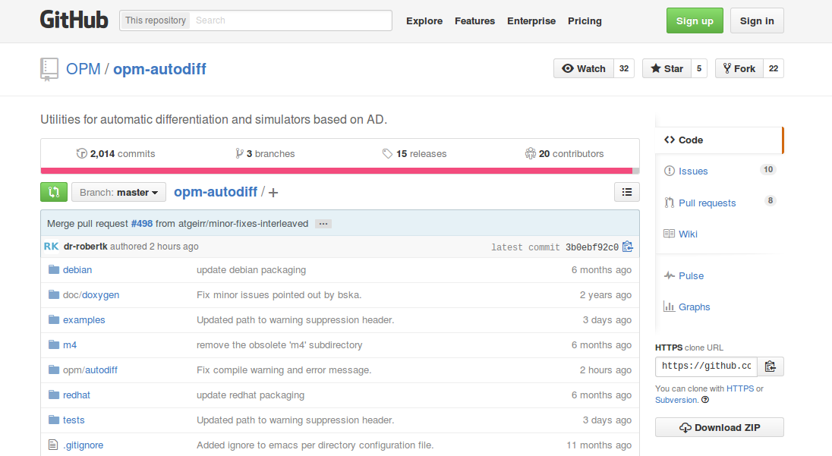Viewport: 832px width, 456px height.
Task: Click the HTTPS link in clone instructions
Action: [x=740, y=388]
